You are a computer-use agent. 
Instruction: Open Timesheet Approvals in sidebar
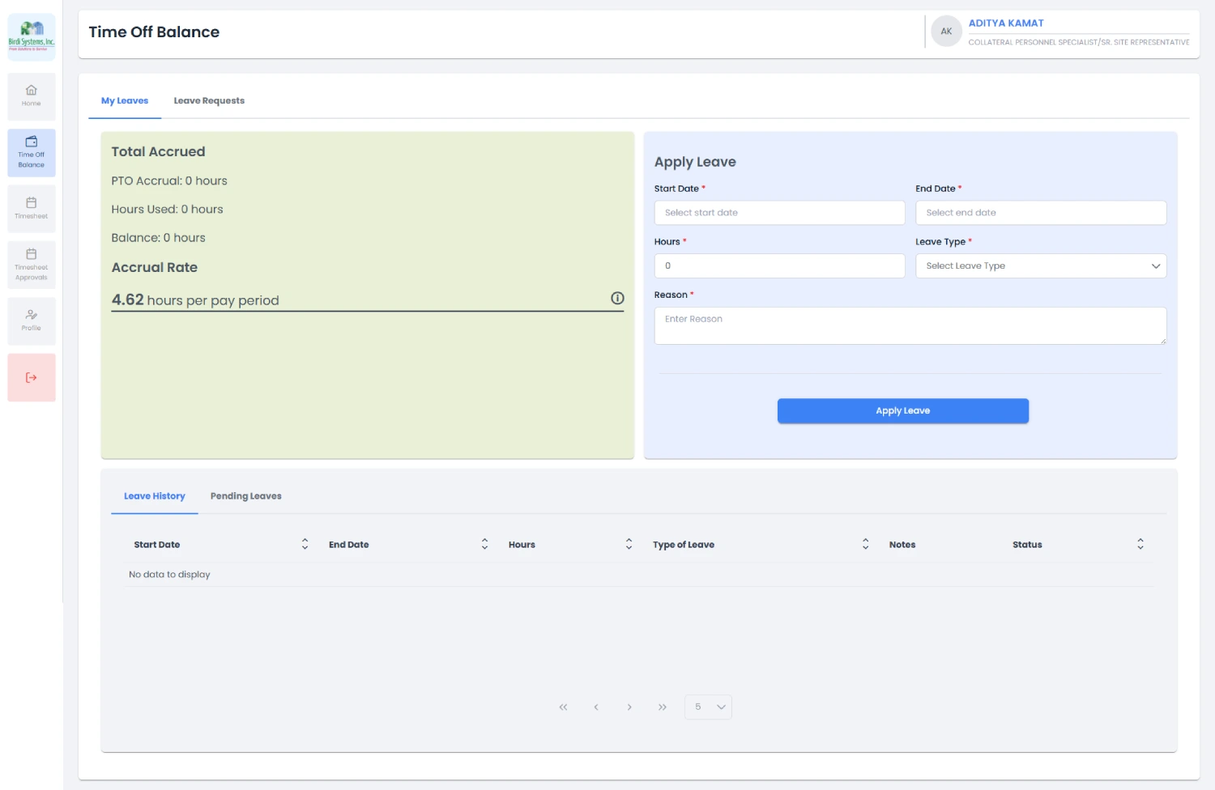[32, 265]
